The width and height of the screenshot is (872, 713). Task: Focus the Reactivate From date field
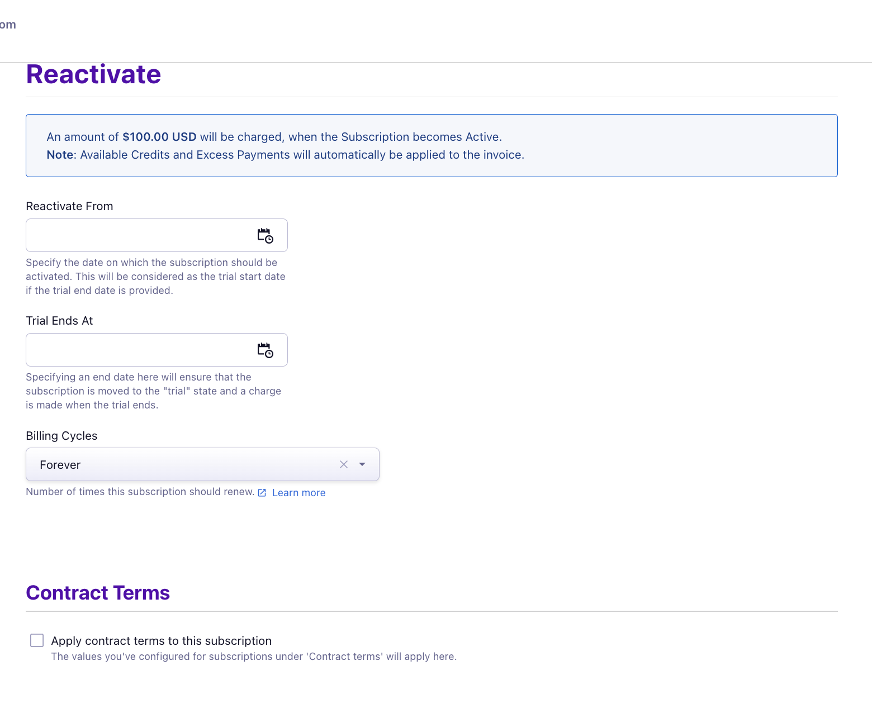click(x=140, y=235)
